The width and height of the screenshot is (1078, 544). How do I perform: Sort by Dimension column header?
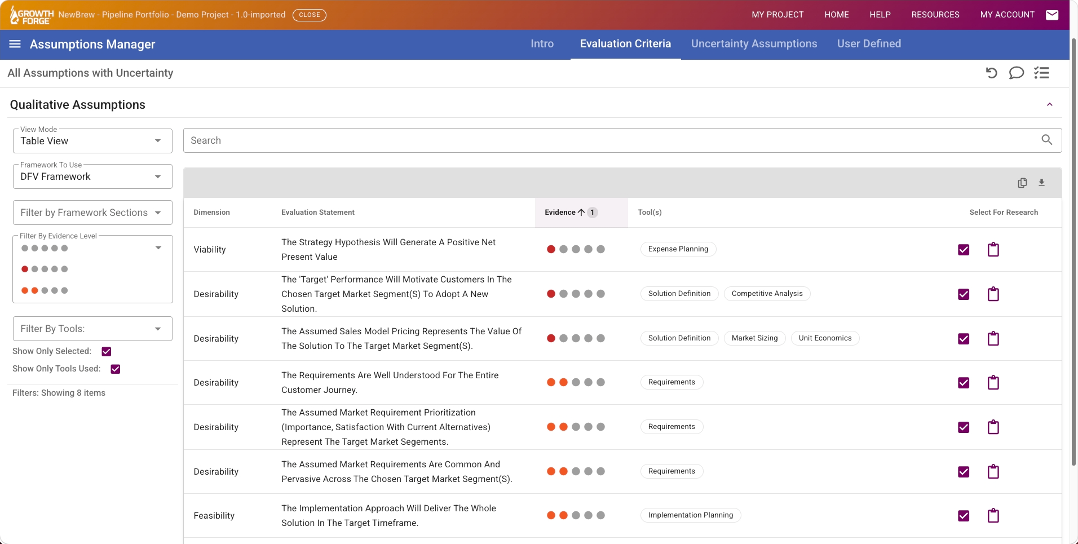211,213
